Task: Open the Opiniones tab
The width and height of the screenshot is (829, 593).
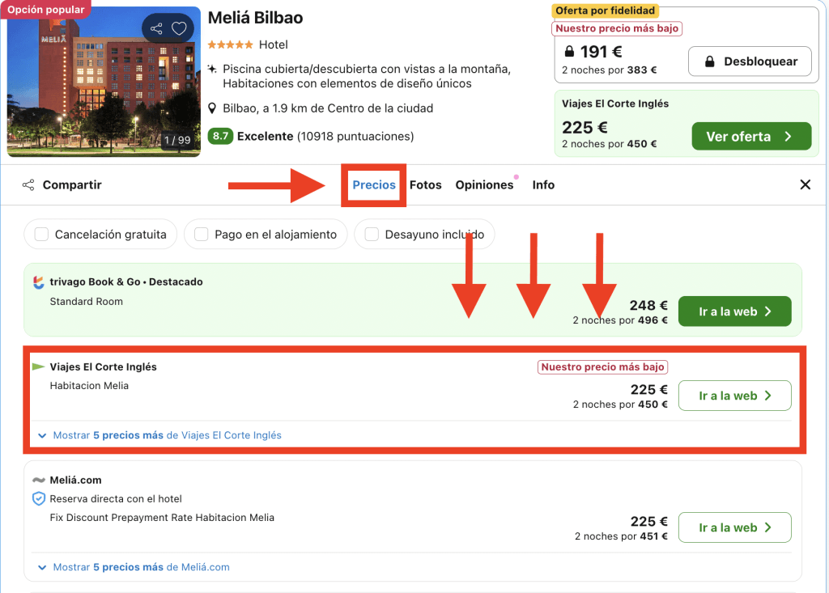Action: click(484, 185)
